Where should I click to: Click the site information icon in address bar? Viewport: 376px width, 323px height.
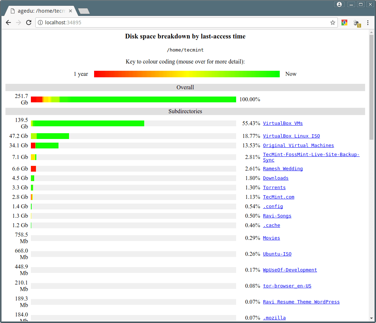40,23
